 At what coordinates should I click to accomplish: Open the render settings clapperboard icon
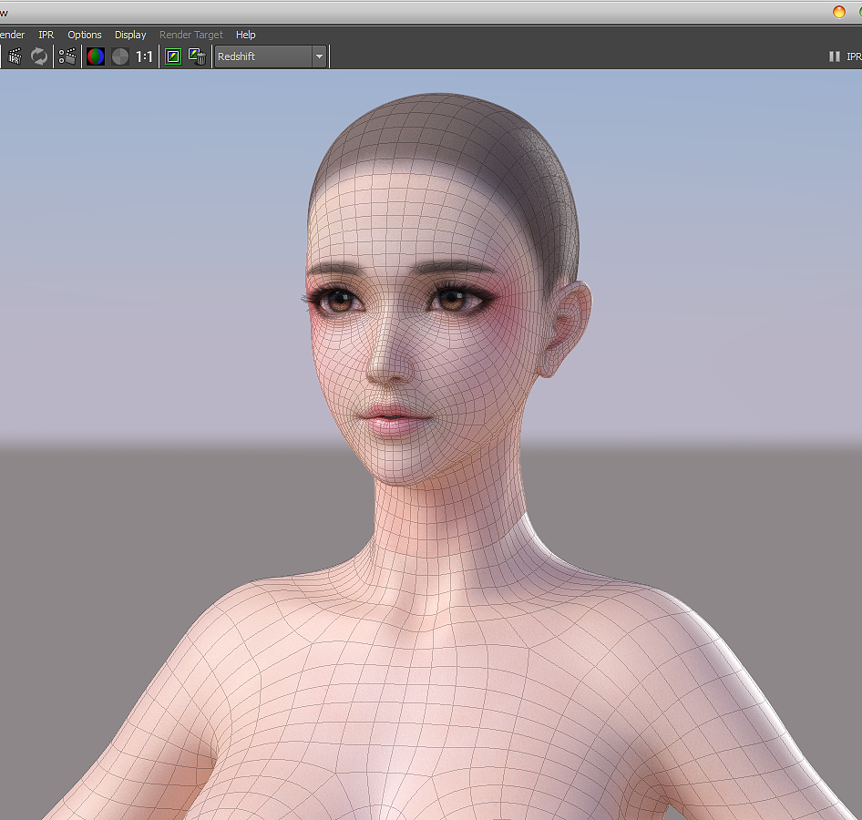(67, 56)
